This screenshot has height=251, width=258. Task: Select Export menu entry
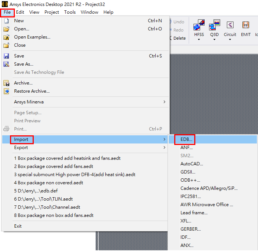click(85, 148)
